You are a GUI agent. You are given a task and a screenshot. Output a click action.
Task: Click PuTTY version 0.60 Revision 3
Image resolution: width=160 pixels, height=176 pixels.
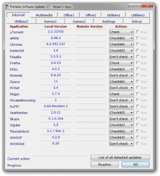pos(55,106)
